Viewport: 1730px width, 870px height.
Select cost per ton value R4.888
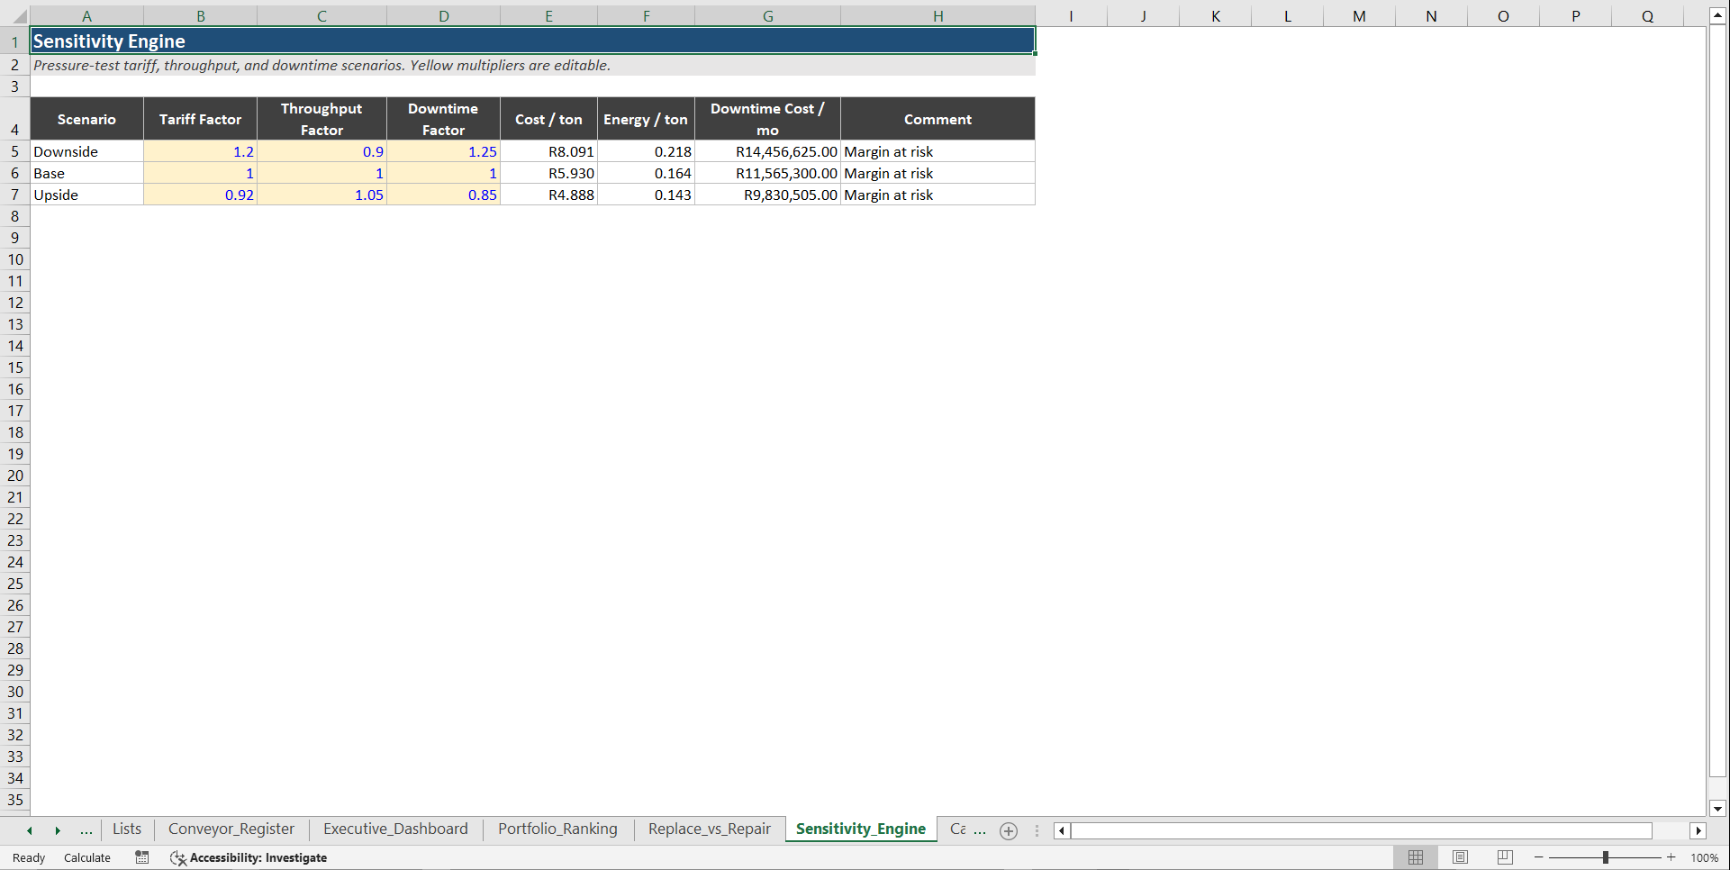[x=548, y=195]
